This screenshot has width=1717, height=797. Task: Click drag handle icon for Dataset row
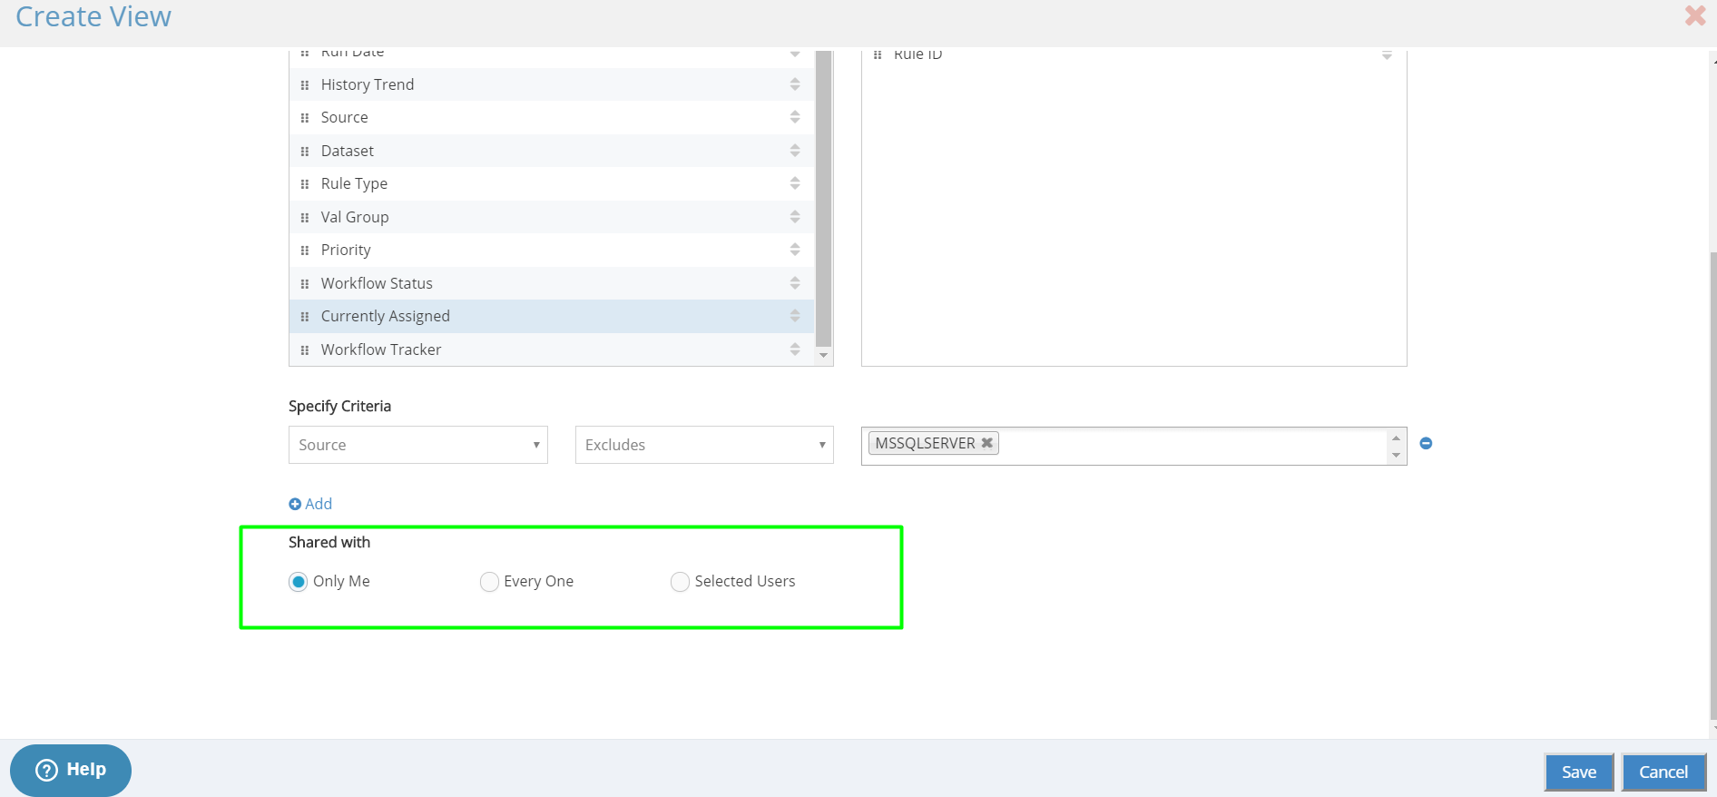[305, 152]
